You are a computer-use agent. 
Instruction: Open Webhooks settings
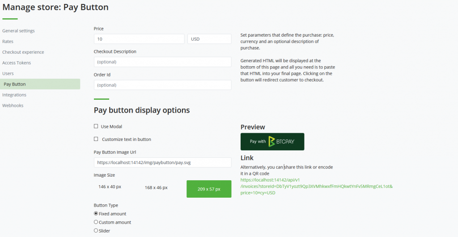(x=13, y=106)
